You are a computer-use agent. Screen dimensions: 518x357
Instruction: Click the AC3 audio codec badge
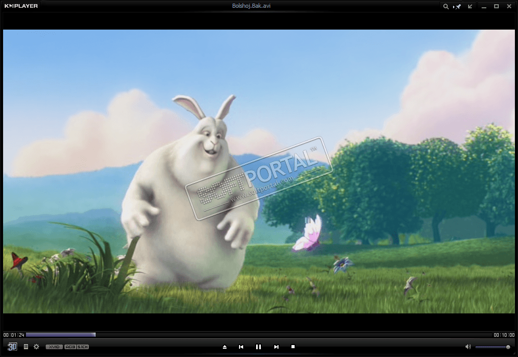(x=70, y=347)
